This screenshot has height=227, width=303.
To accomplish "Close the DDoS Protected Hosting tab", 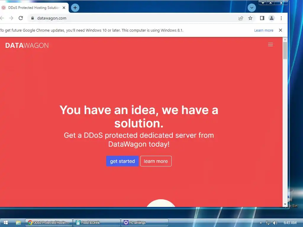I will (x=64, y=8).
